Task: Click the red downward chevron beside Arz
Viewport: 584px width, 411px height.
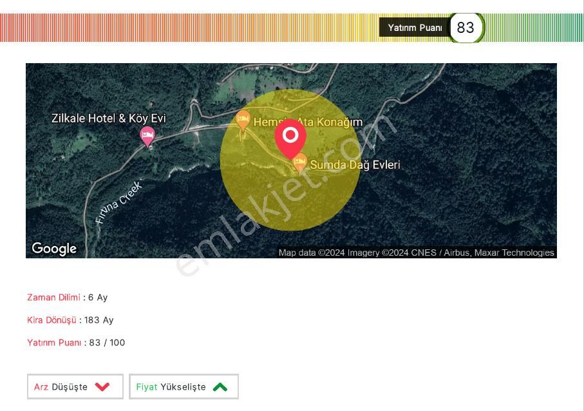Action: tap(102, 387)
